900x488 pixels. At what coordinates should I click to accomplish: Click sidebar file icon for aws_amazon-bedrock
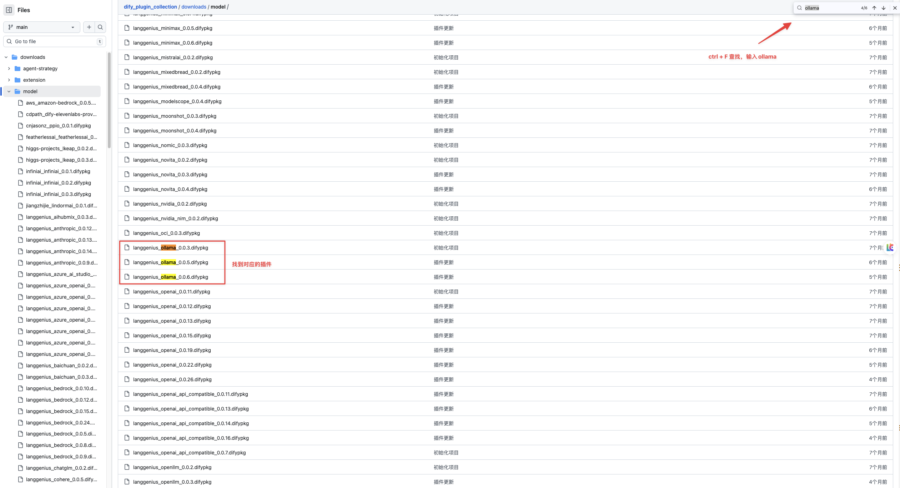[x=20, y=103]
